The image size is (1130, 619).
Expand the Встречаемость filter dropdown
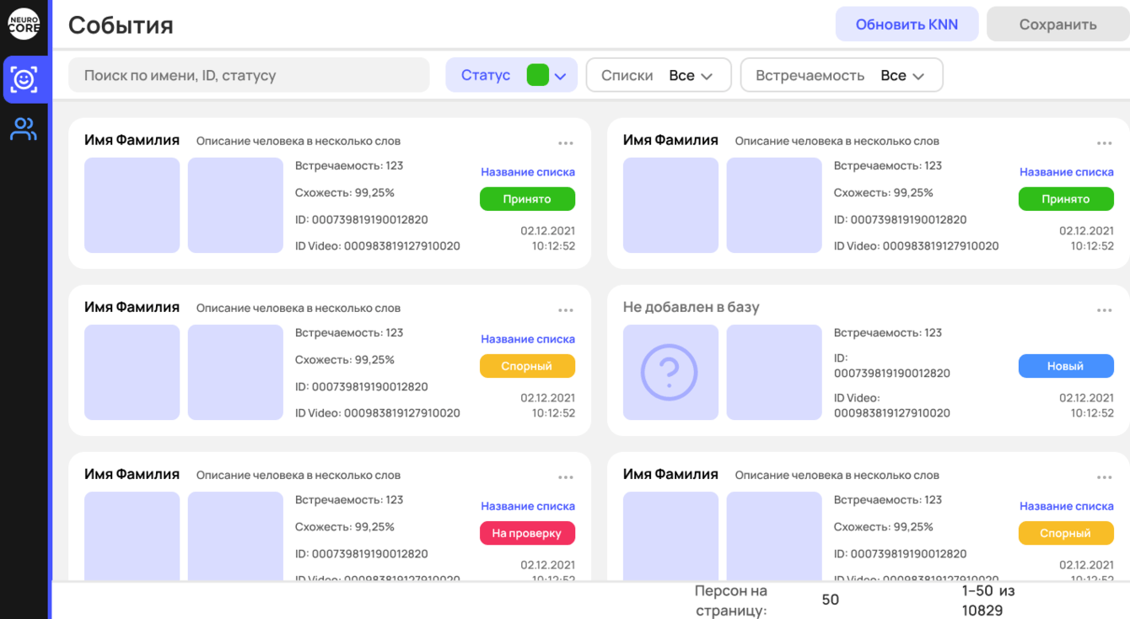pyautogui.click(x=842, y=75)
